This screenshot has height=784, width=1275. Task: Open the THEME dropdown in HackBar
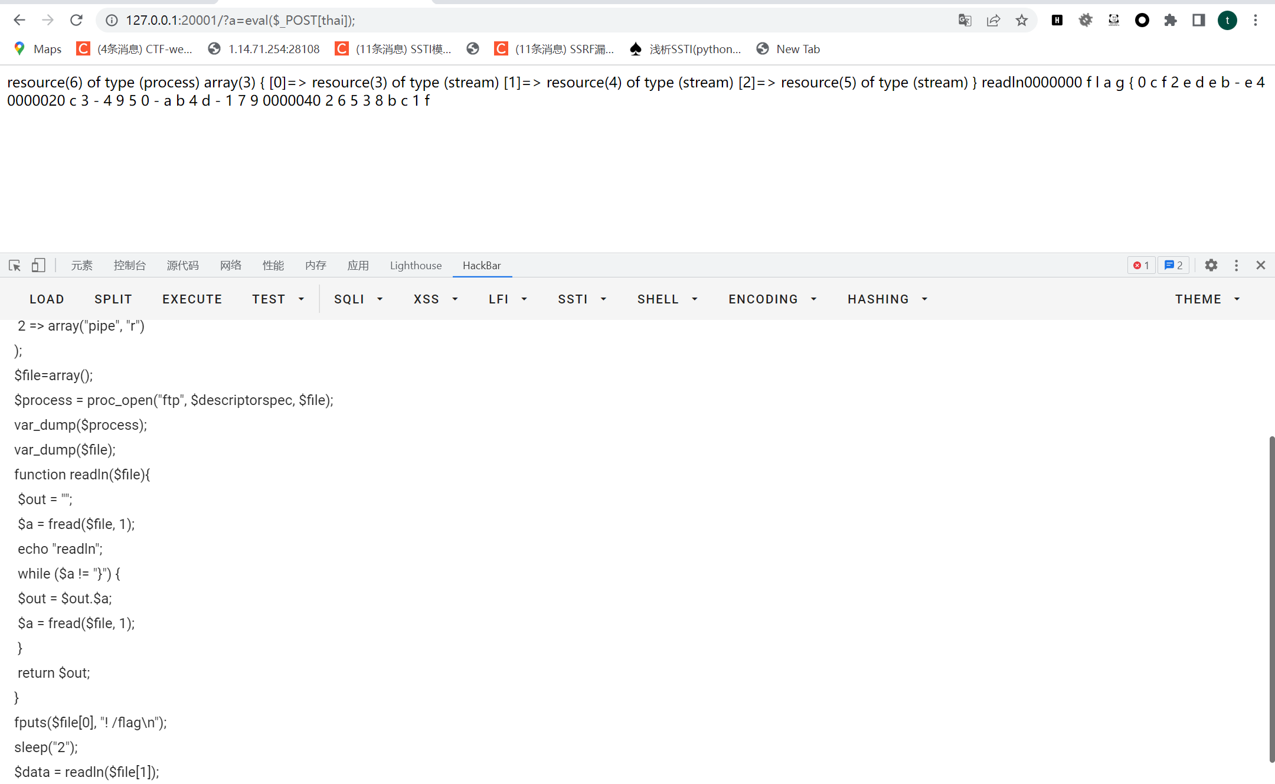(1207, 299)
